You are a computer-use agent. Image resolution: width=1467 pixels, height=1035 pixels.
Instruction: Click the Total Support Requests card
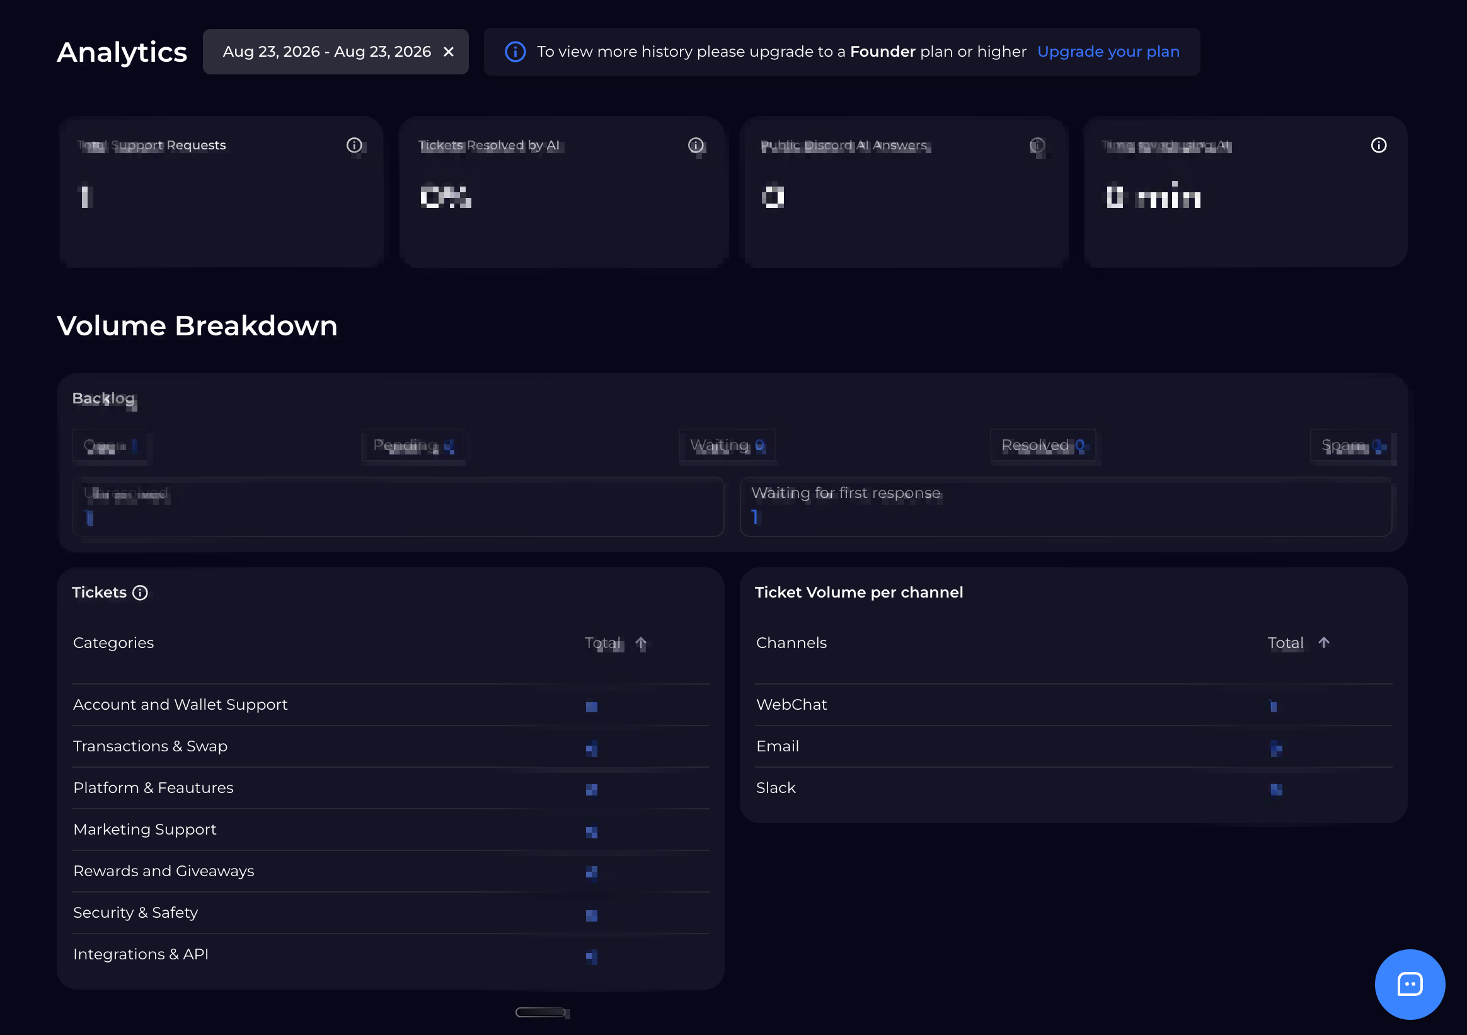click(x=221, y=192)
